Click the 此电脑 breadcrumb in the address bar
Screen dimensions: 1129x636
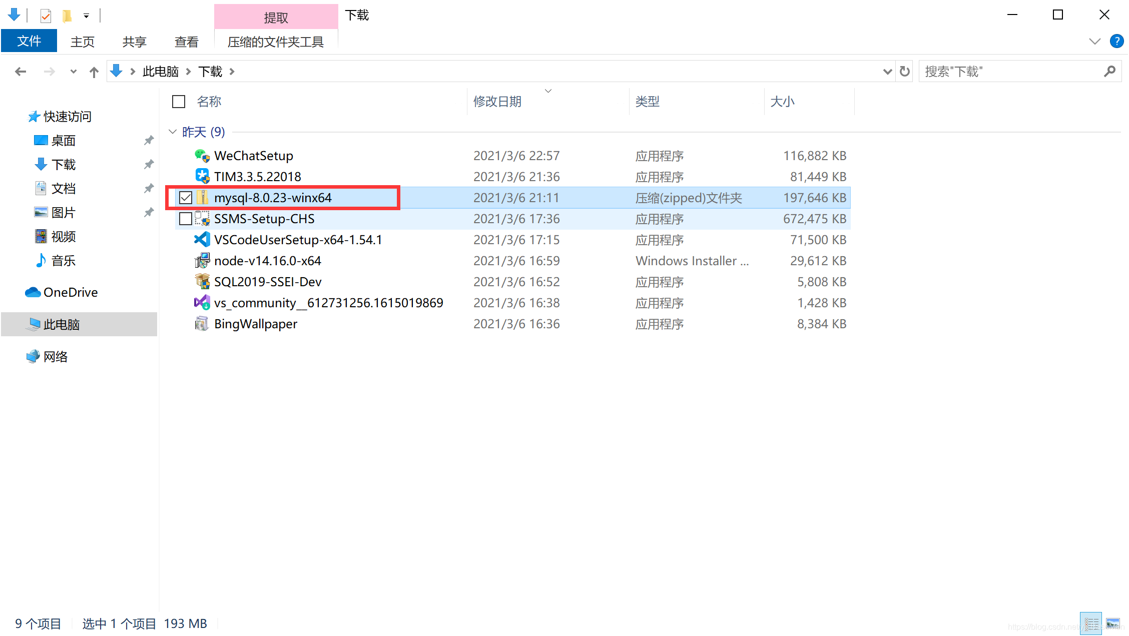[x=160, y=72]
